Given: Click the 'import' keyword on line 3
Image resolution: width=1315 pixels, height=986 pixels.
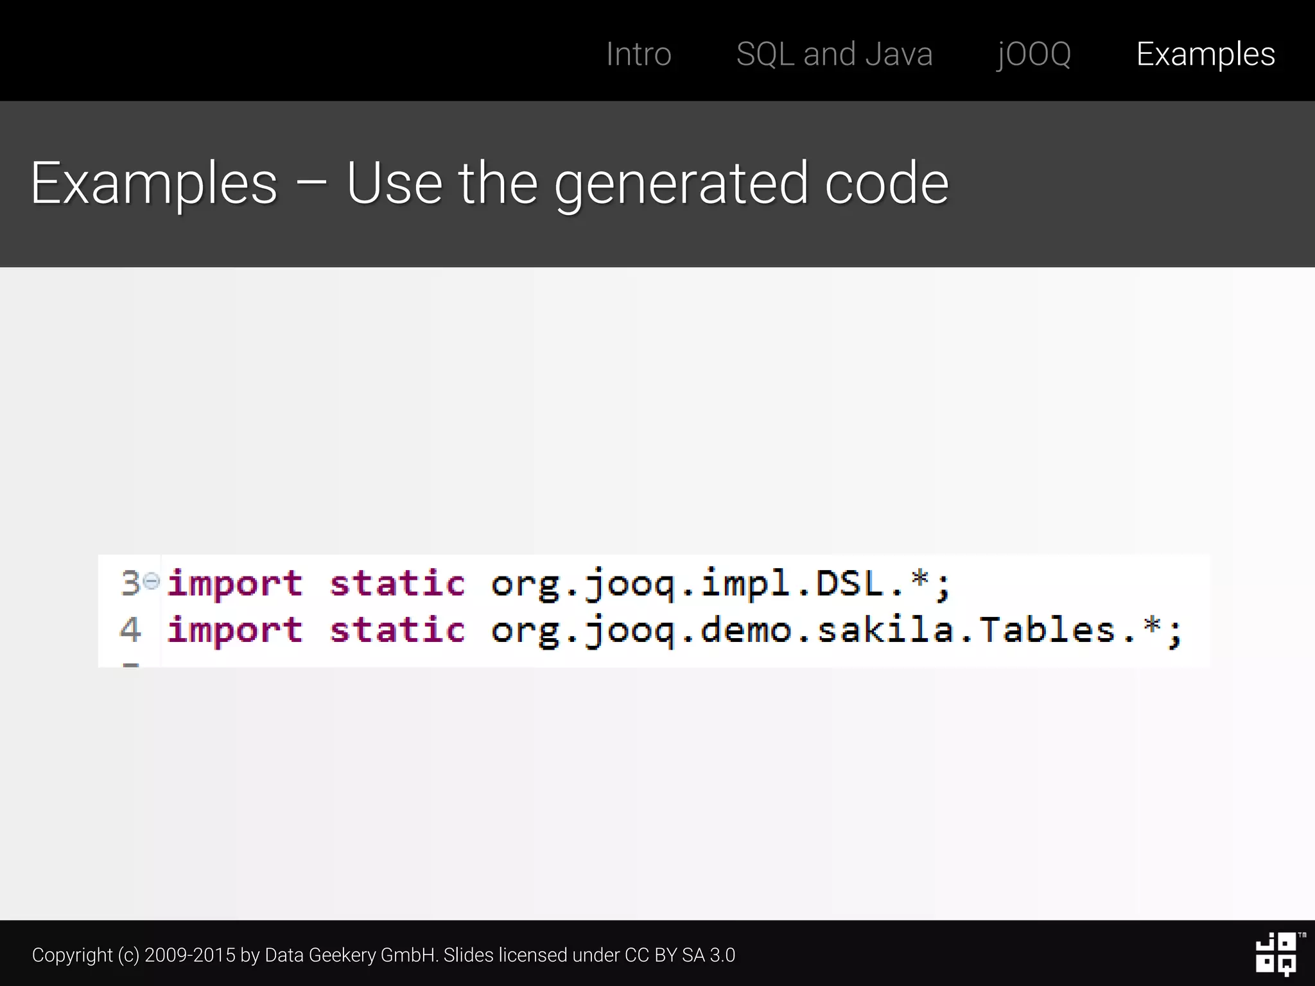Looking at the screenshot, I should pyautogui.click(x=234, y=584).
